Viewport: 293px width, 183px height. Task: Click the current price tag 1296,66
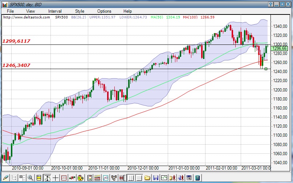tap(279, 48)
